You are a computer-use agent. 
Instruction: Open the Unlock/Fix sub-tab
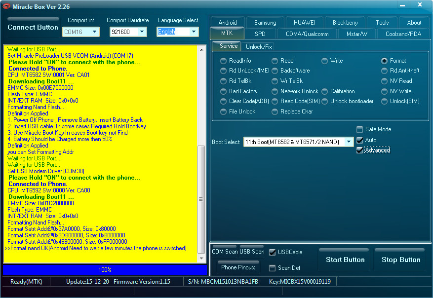pos(259,47)
